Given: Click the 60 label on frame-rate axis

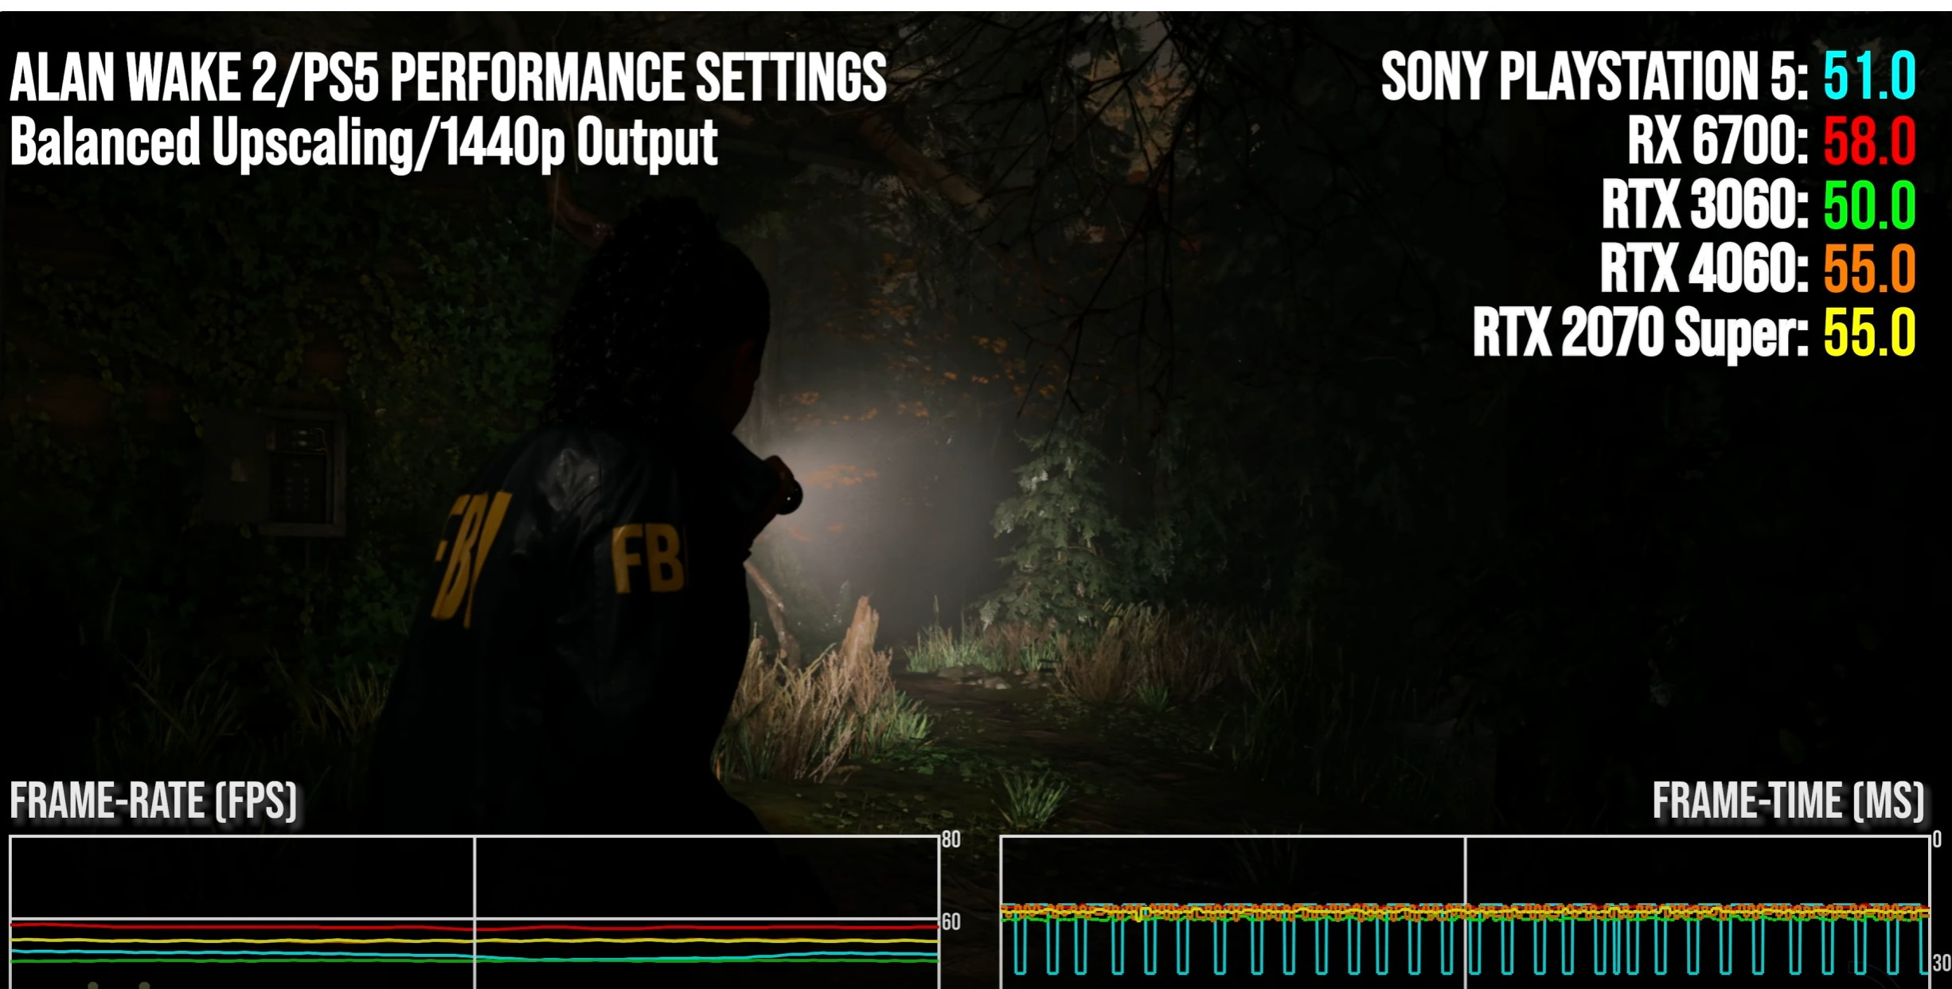Looking at the screenshot, I should coord(951,921).
